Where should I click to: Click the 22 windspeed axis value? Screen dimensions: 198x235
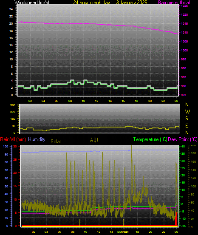click(11, 16)
